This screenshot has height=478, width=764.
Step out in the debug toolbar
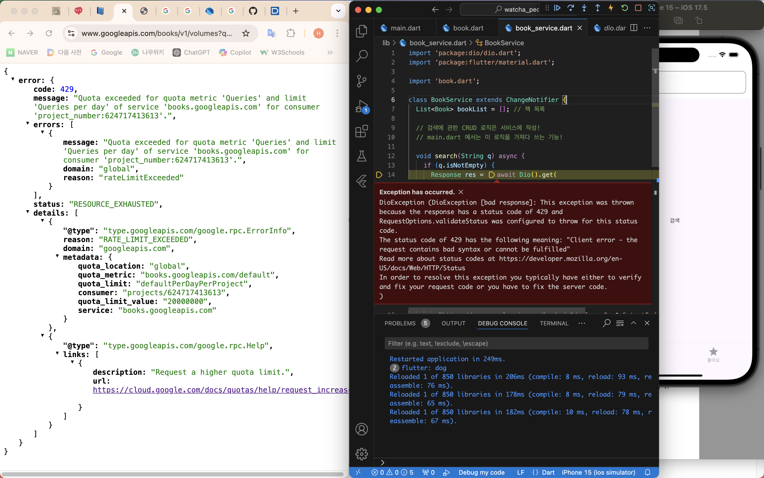(x=597, y=8)
